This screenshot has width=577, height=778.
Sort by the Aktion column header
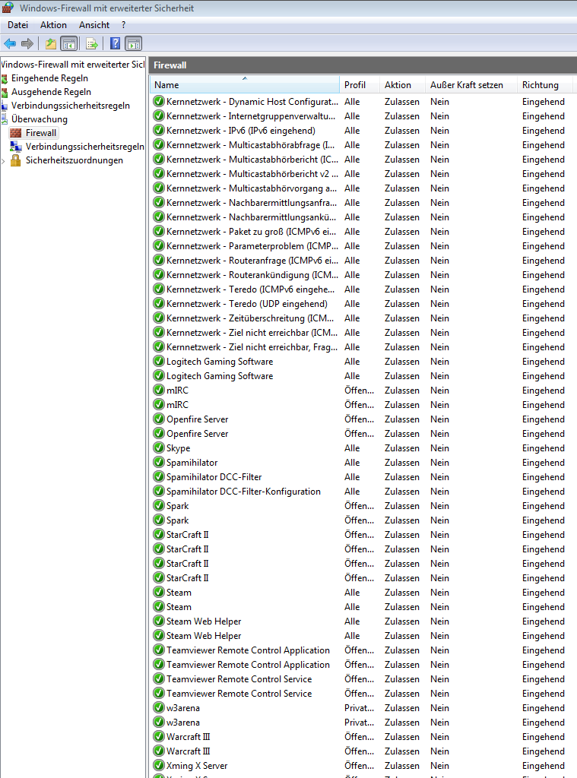402,85
